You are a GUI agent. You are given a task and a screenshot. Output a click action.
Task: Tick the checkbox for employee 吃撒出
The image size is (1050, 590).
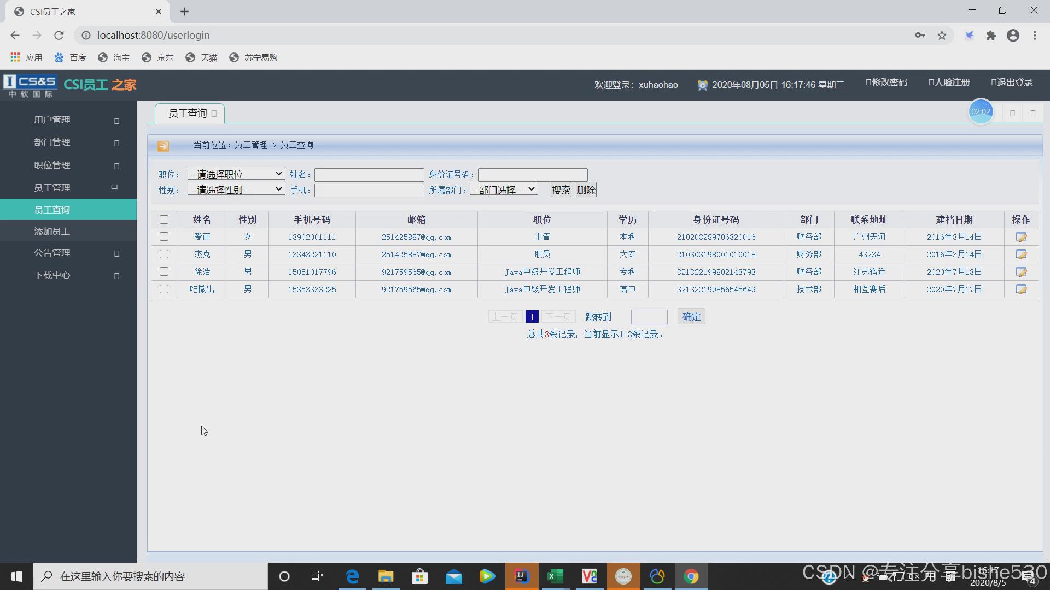164,290
